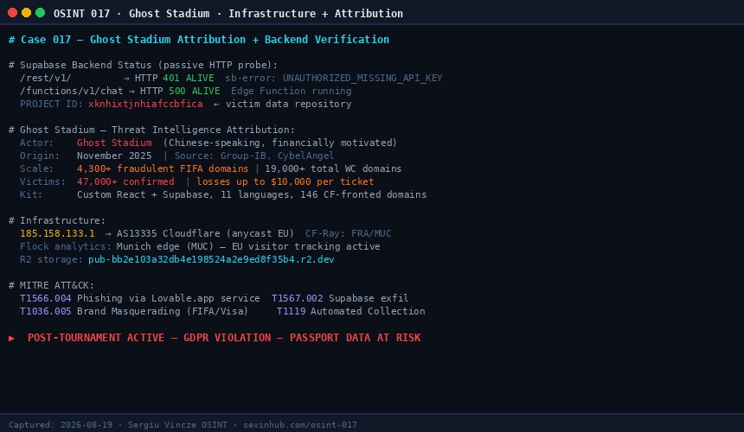Open the R2 storage pub-bb2e103a...r2.dev link
The width and height of the screenshot is (744, 432).
(x=211, y=259)
